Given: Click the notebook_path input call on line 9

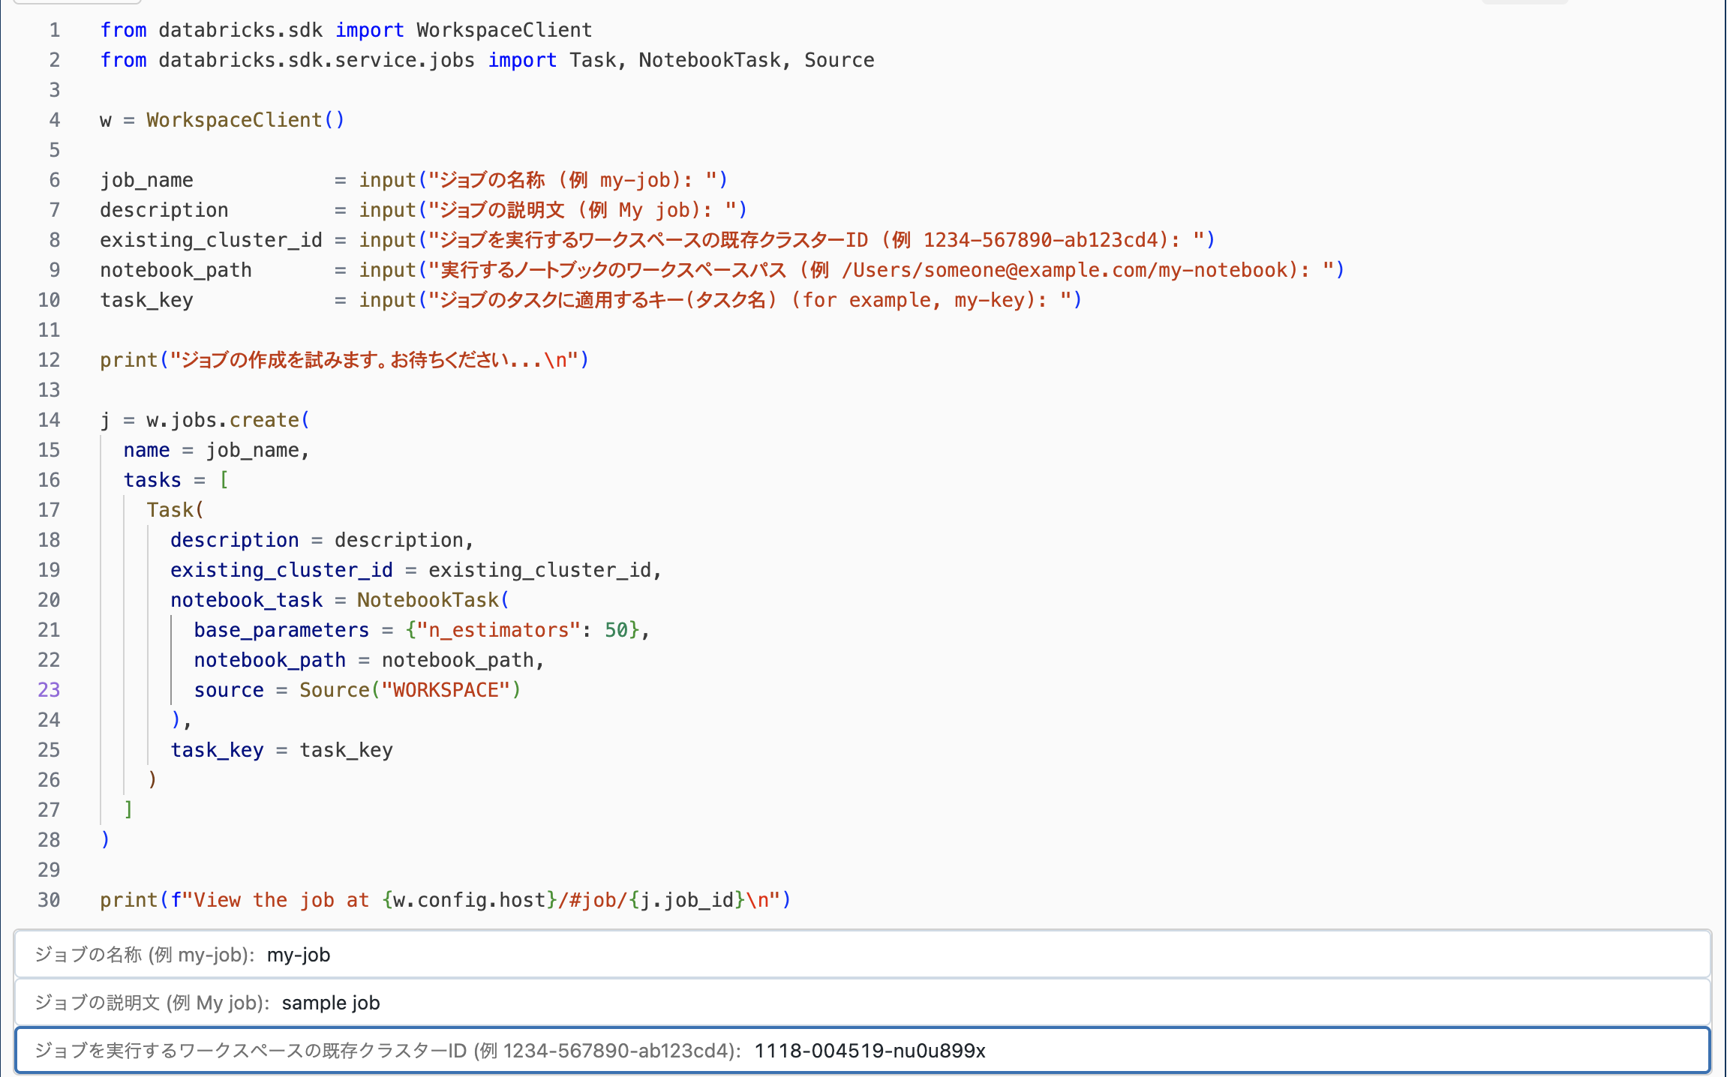Looking at the screenshot, I should coord(387,269).
